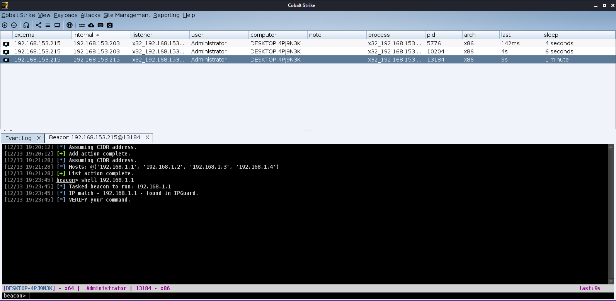The image size is (616, 301).
Task: Switch to the Event Log tab
Action: coord(19,138)
